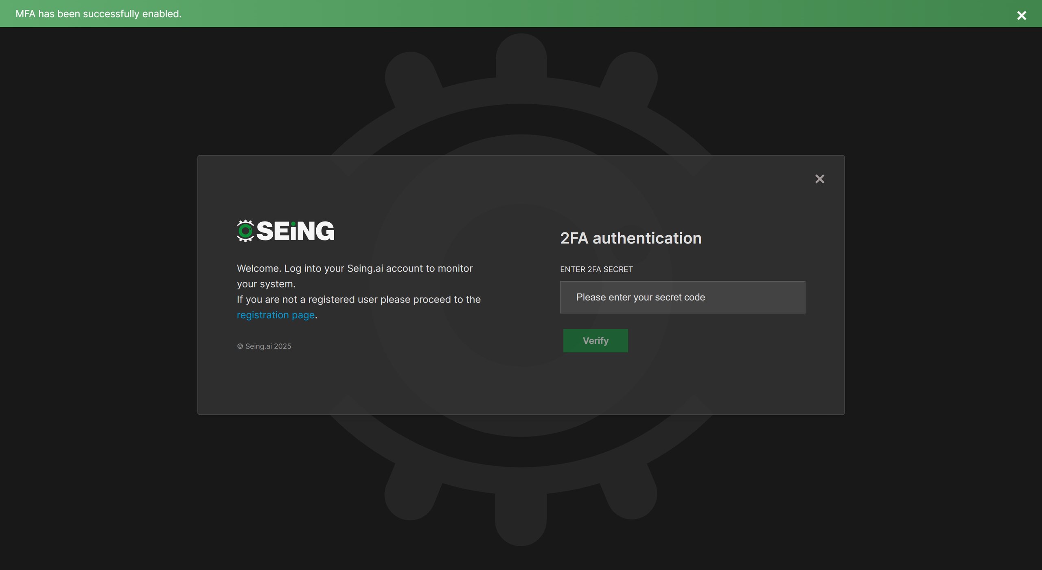Click the SEING wordmark text
1042x570 pixels.
tap(295, 231)
